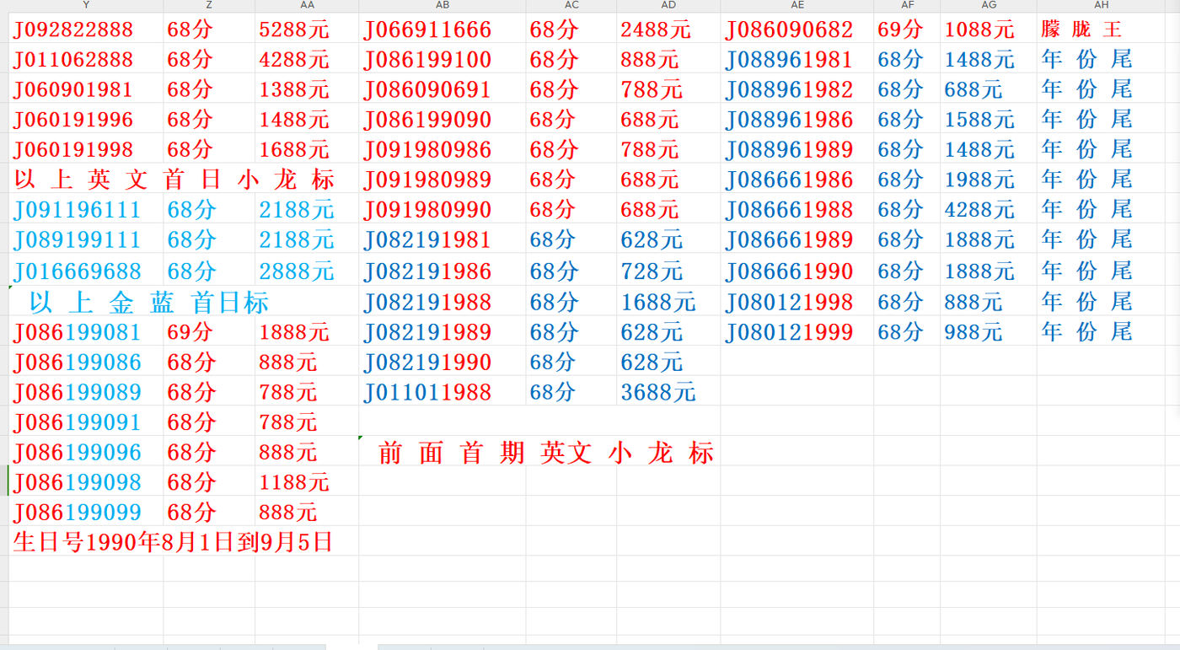This screenshot has height=650, width=1180.
Task: Click the 69分 cell beside J086199081
Action: pyautogui.click(x=190, y=332)
